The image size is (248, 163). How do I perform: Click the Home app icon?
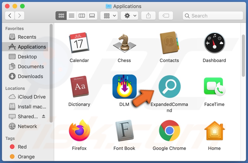pyautogui.click(x=214, y=131)
